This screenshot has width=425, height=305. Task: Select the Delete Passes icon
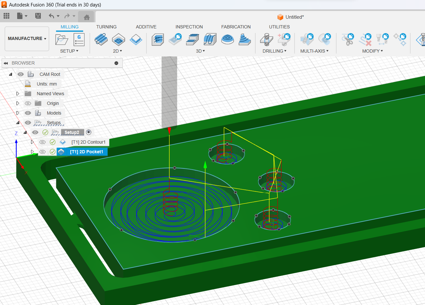pyautogui.click(x=365, y=39)
